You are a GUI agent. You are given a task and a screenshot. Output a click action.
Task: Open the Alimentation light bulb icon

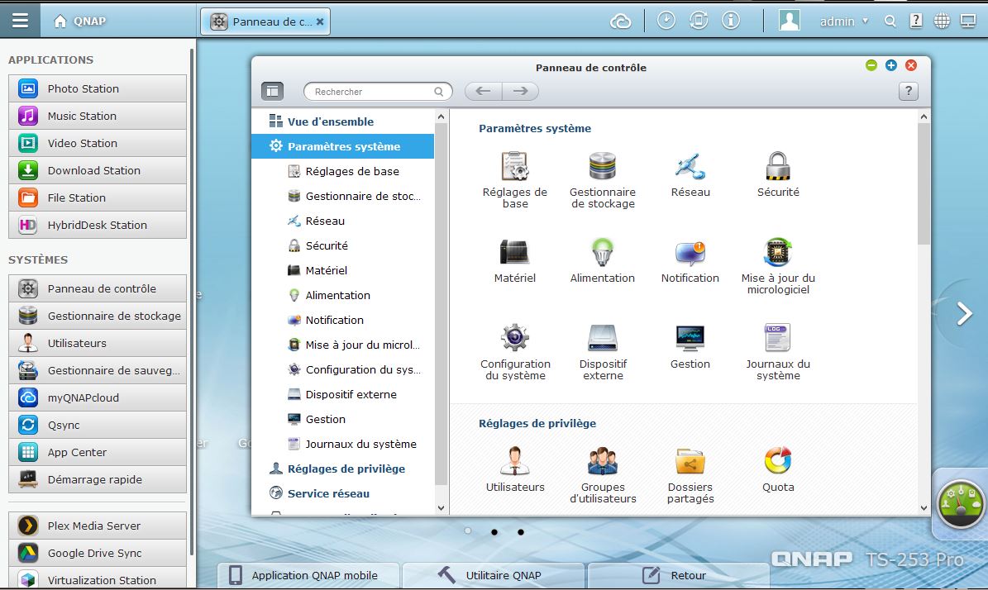(x=603, y=252)
